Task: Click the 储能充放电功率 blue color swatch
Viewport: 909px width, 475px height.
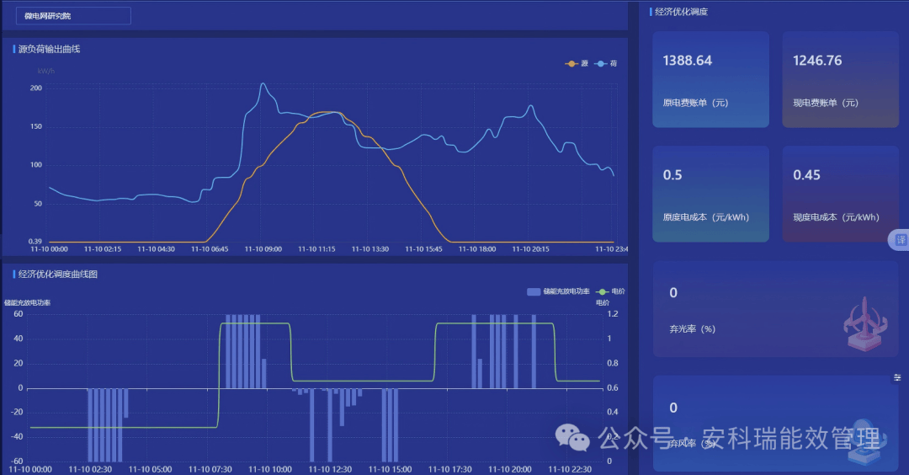Action: 533,291
